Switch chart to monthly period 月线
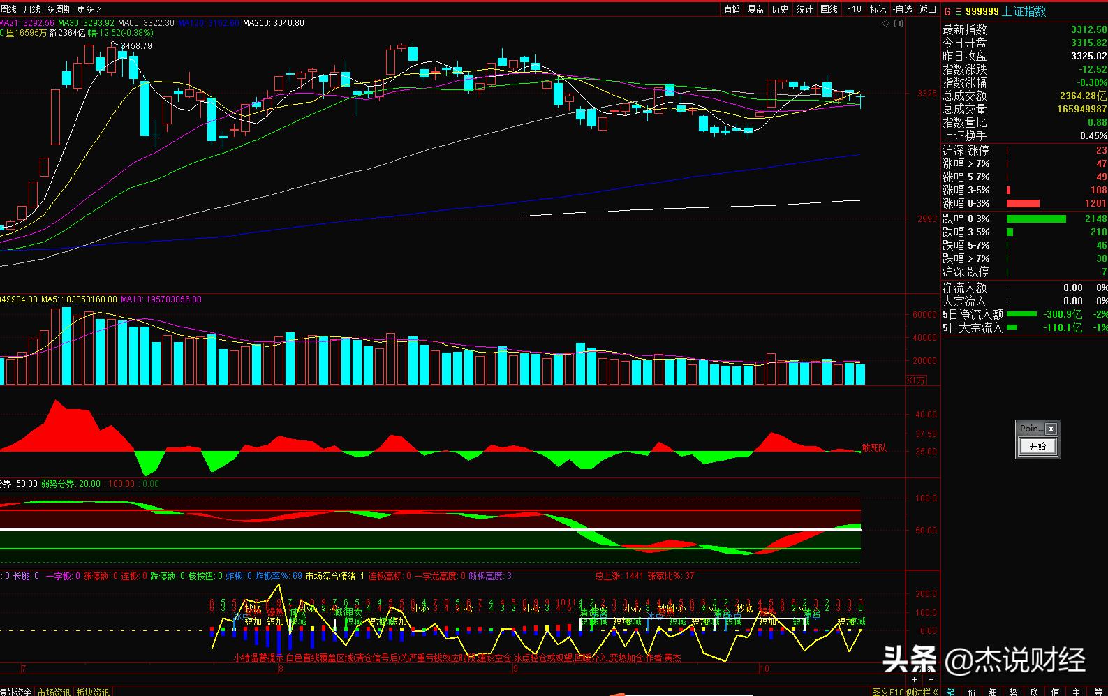The height and width of the screenshot is (696, 1108). pyautogui.click(x=32, y=9)
